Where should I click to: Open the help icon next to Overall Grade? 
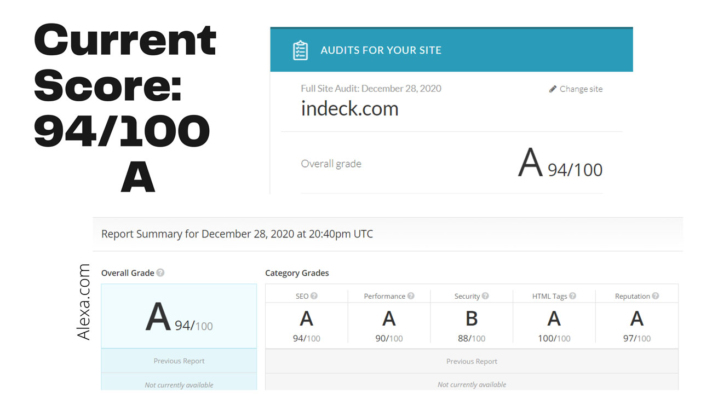[x=160, y=273]
